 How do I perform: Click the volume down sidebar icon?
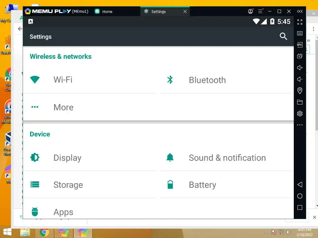(300, 79)
